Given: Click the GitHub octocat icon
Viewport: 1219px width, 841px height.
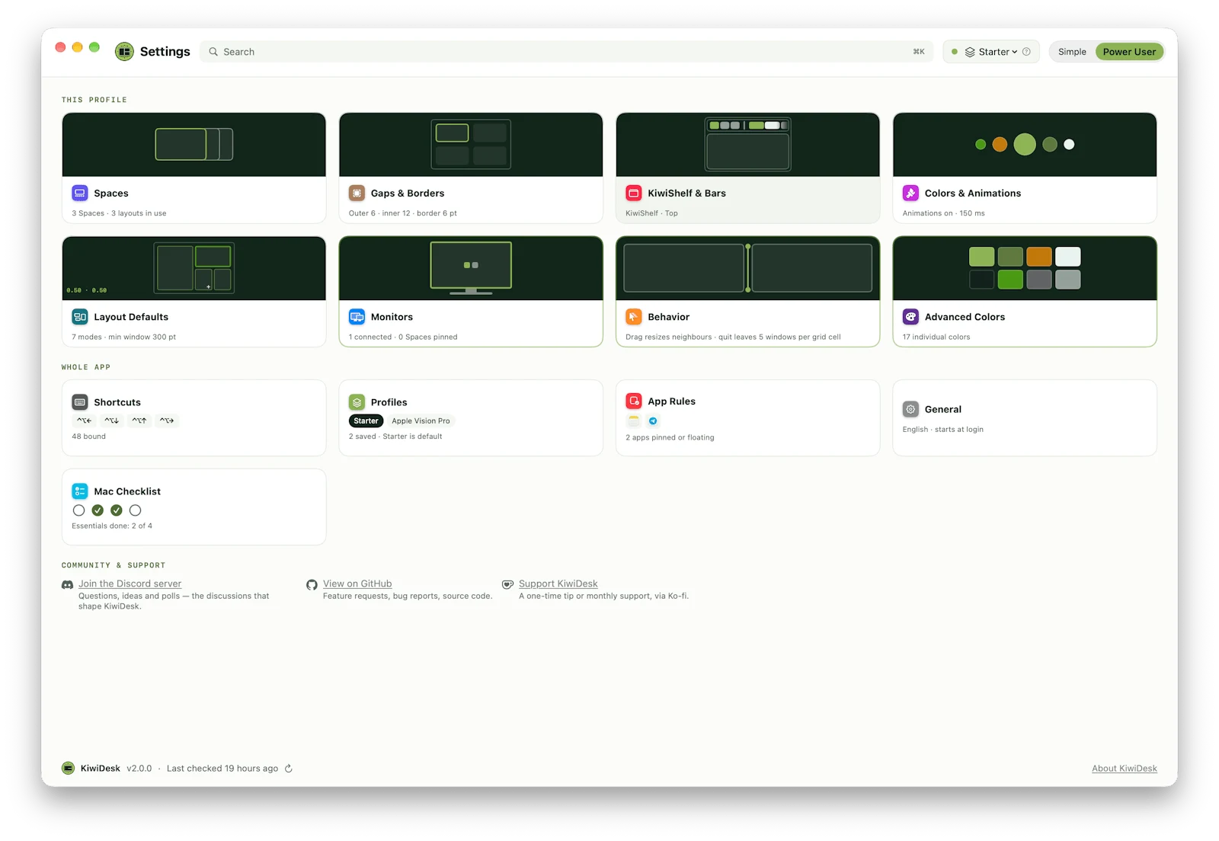Looking at the screenshot, I should (x=312, y=585).
